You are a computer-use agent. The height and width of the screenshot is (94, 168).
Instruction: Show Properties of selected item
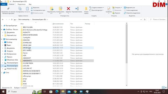pyautogui.click(x=109, y=10)
